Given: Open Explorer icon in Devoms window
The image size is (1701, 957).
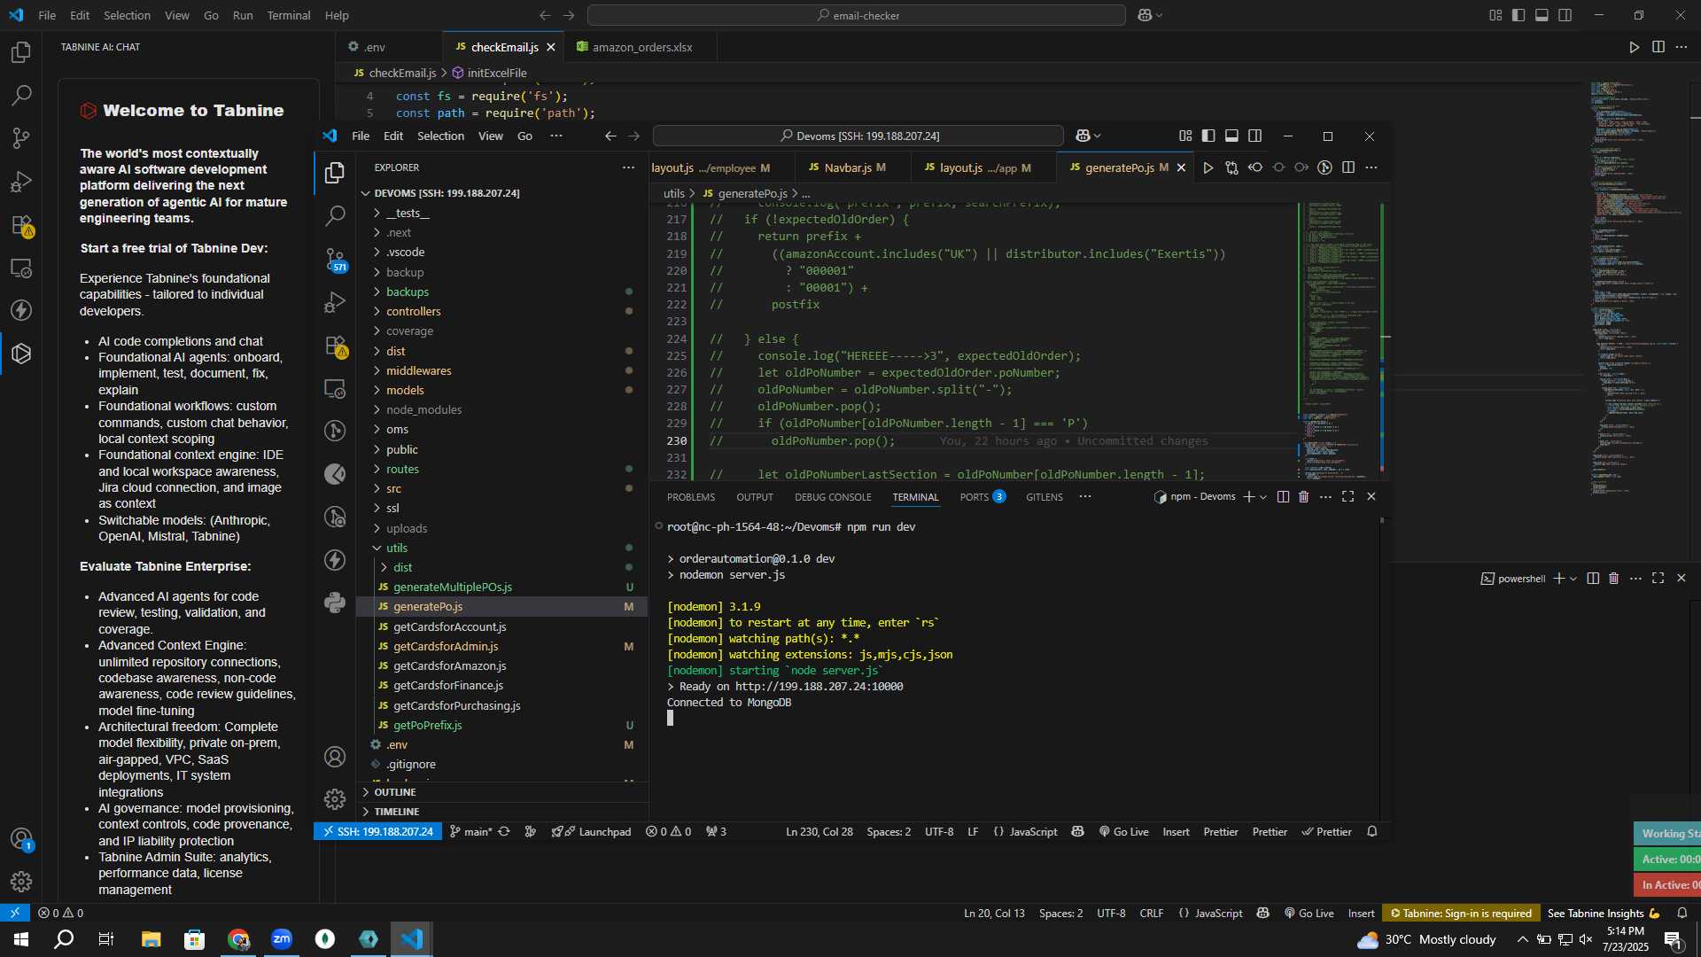Looking at the screenshot, I should coord(335,172).
